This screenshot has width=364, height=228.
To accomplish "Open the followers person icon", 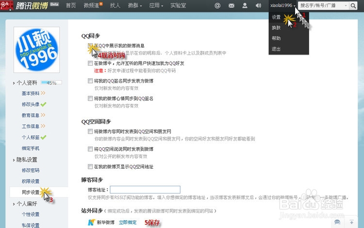I will [245, 5].
